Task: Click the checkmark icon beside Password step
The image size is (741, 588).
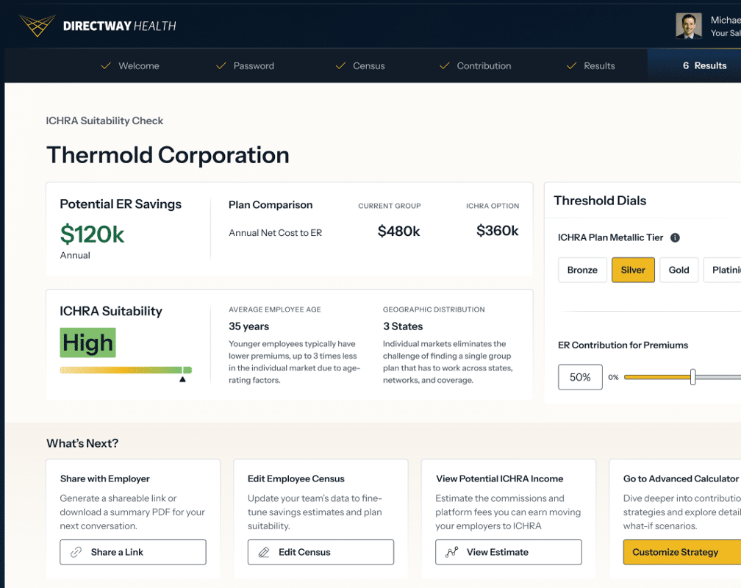Action: tap(221, 65)
